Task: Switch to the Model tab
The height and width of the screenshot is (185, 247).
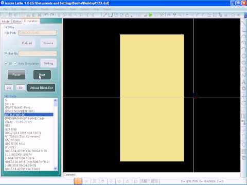Action: tap(6, 22)
